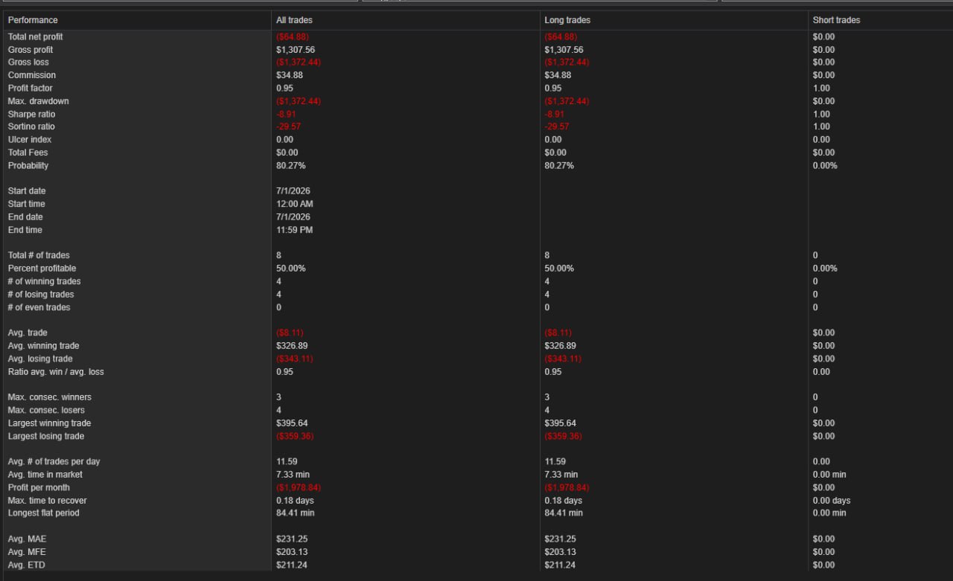Click the Performance column header
This screenshot has height=581, width=953.
point(33,20)
